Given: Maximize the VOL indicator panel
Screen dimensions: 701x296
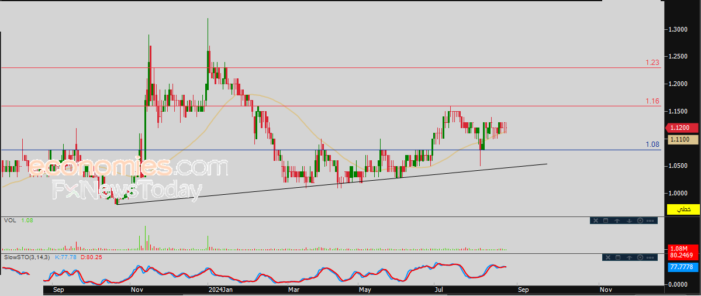Looking at the screenshot, I should point(606,221).
